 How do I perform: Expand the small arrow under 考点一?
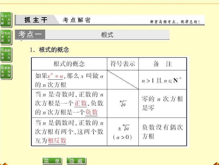(21, 40)
